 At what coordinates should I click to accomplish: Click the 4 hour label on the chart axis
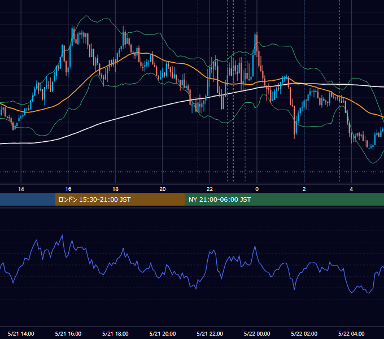[351, 189]
